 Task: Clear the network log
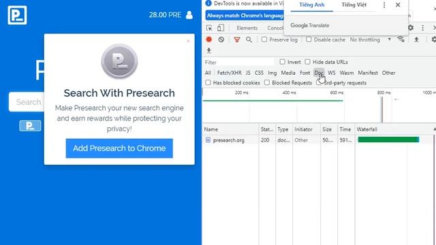(x=221, y=39)
